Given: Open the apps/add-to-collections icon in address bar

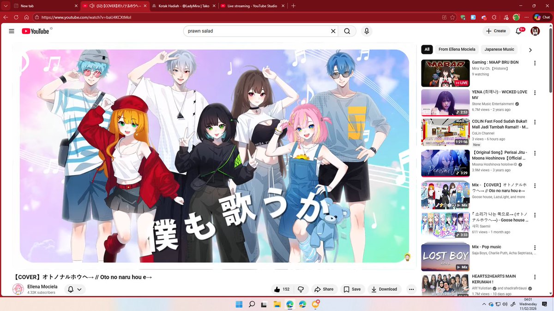Looking at the screenshot, I should 444,17.
